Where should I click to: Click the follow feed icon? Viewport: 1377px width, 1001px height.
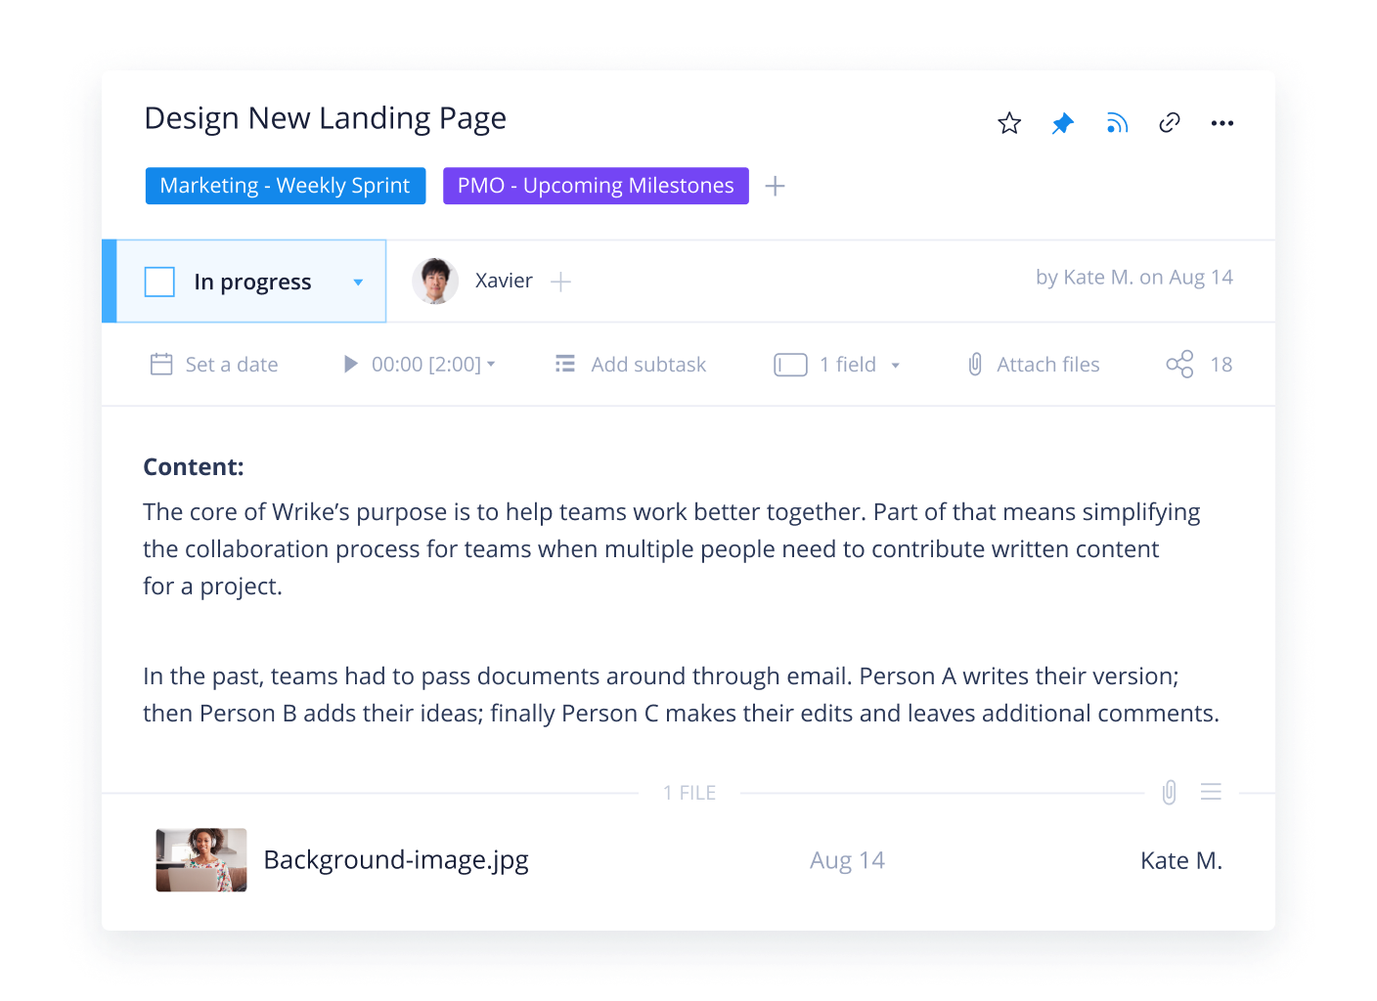pyautogui.click(x=1116, y=123)
